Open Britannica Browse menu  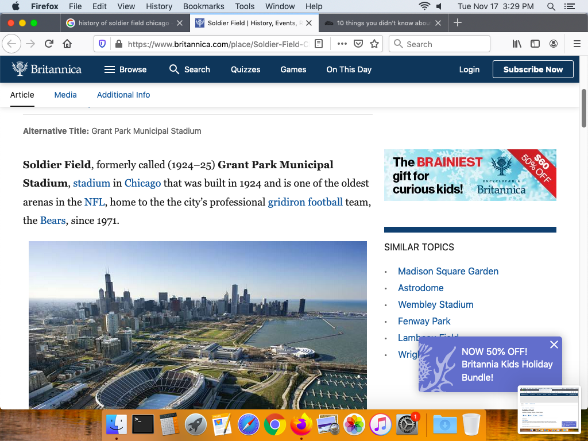tap(125, 69)
